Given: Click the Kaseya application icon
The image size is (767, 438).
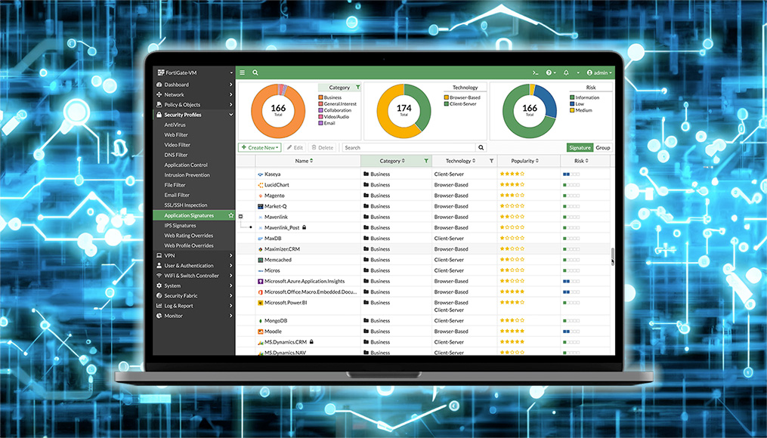Looking at the screenshot, I should point(260,174).
